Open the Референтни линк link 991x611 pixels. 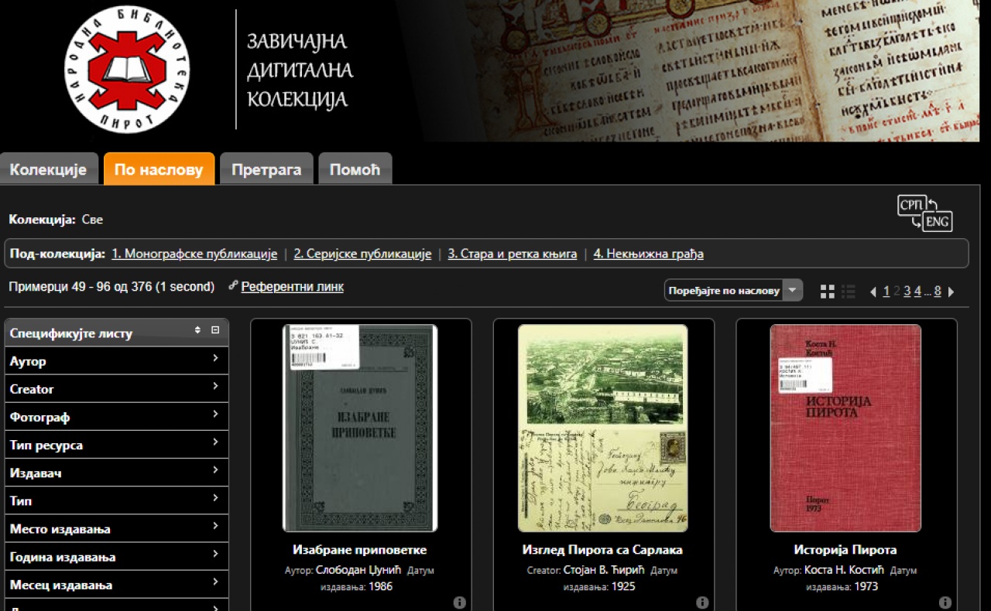[292, 287]
